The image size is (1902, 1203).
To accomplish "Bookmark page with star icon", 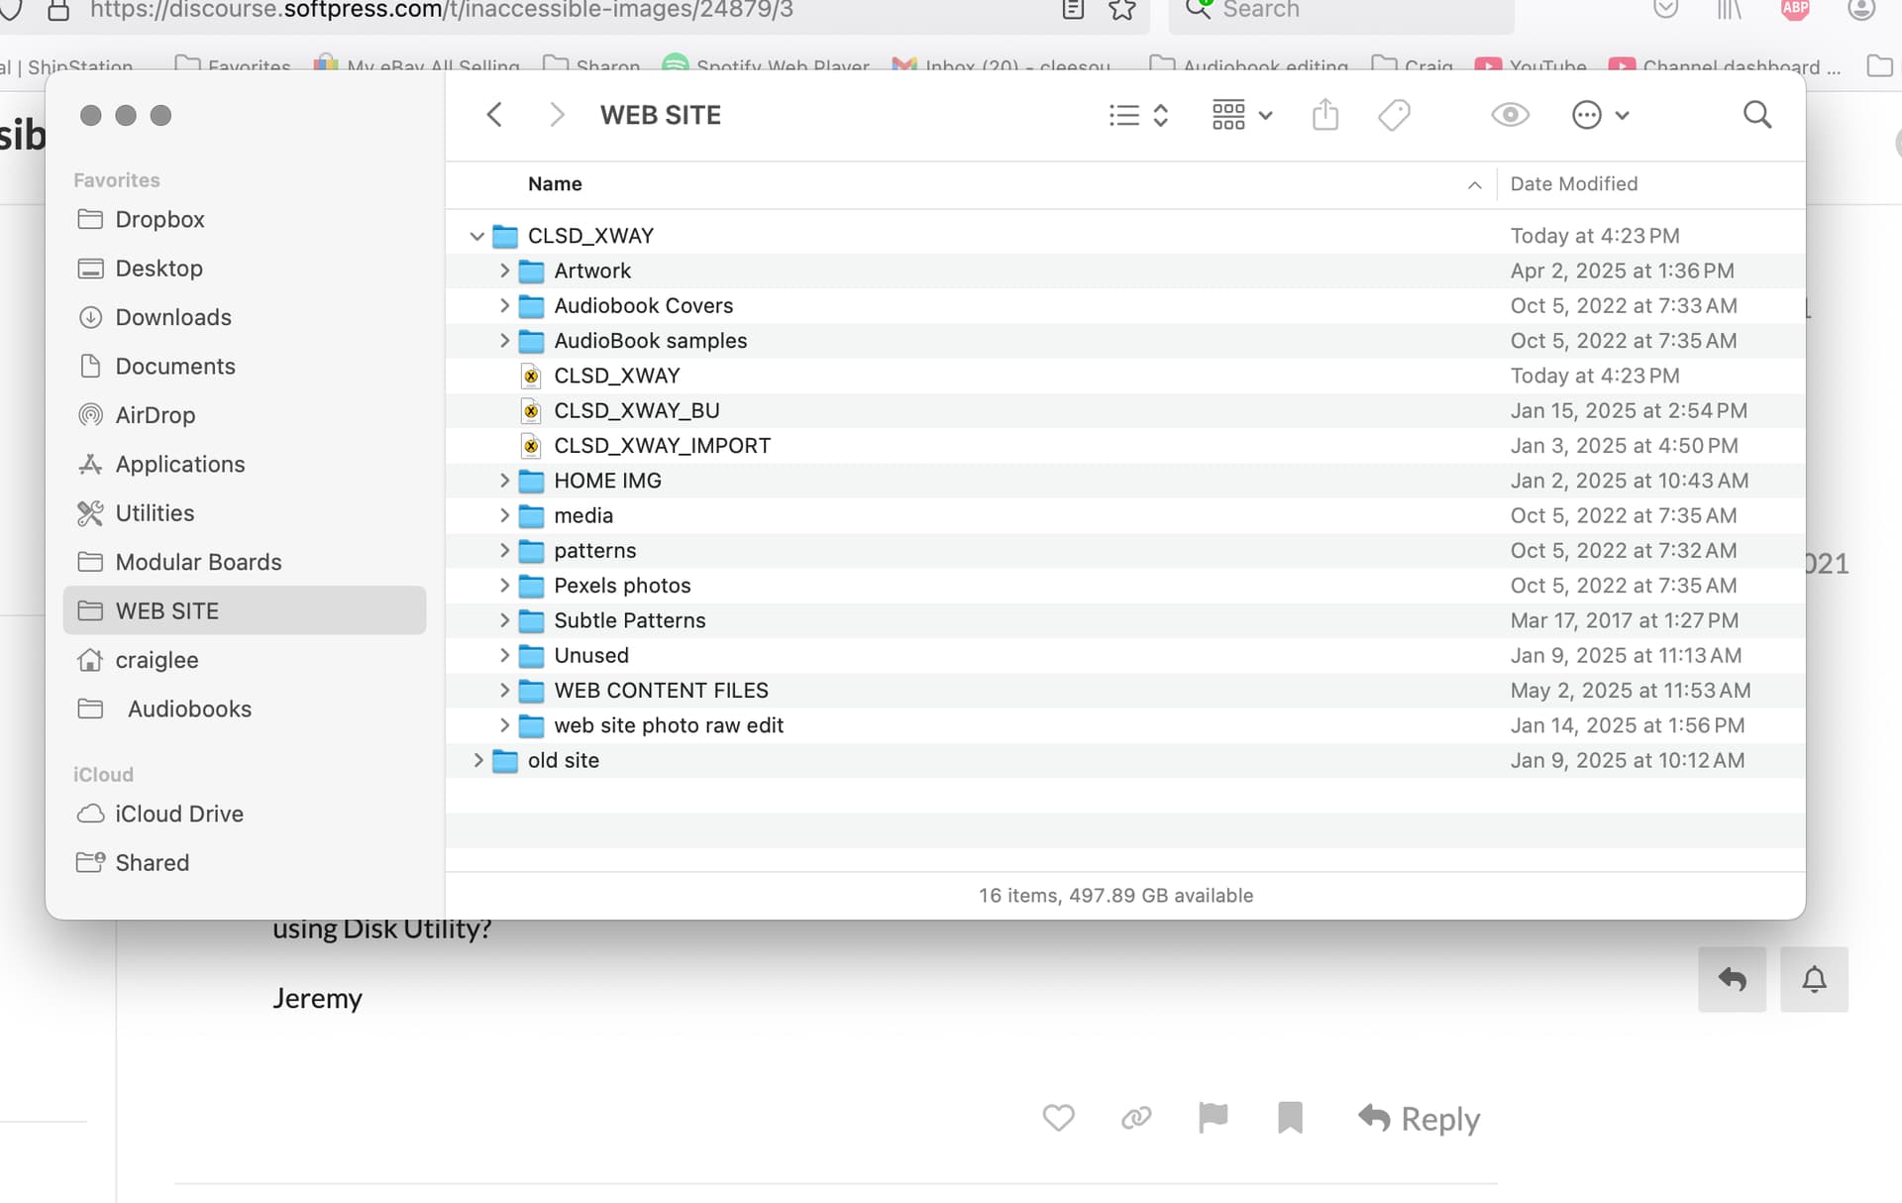I will (x=1121, y=10).
